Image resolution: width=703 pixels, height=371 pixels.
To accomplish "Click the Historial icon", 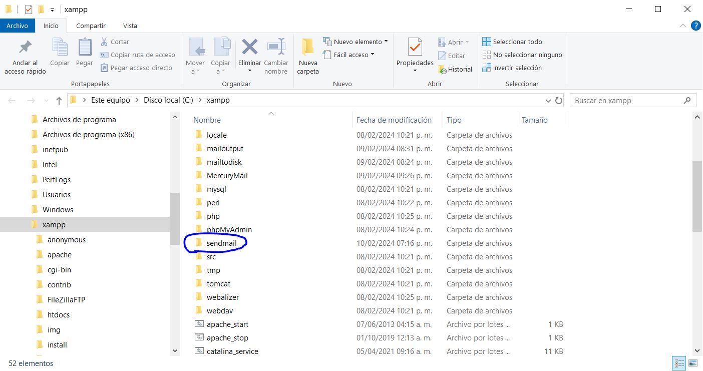I will pyautogui.click(x=442, y=70).
